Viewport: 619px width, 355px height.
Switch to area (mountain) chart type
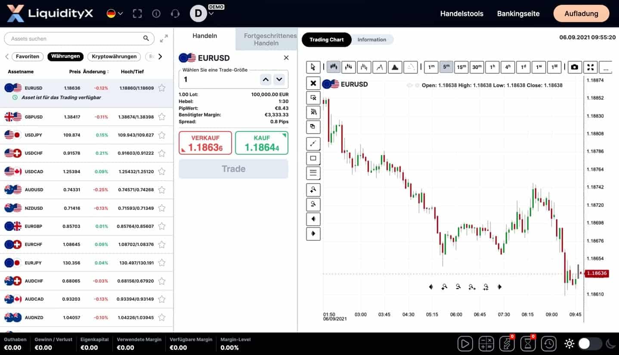pyautogui.click(x=395, y=67)
